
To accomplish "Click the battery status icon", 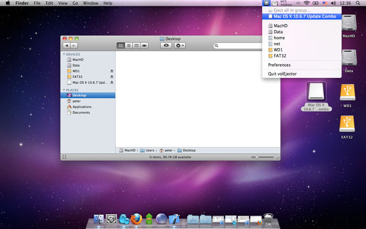I will (x=316, y=3).
